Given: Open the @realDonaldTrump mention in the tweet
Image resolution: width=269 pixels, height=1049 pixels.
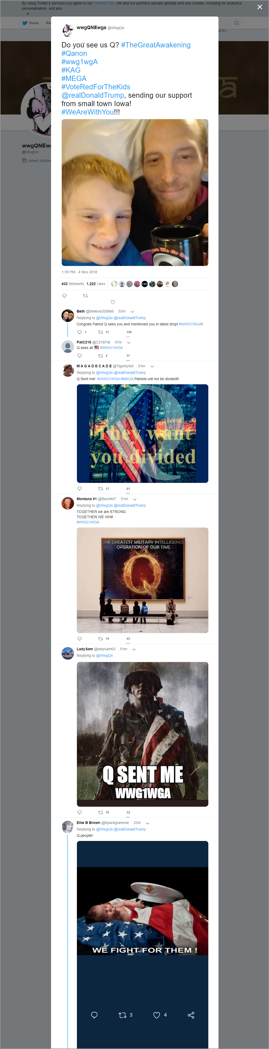Looking at the screenshot, I should point(93,95).
